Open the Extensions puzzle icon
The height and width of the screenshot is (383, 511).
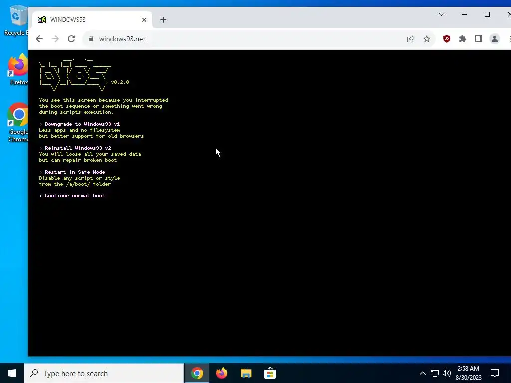tap(463, 39)
